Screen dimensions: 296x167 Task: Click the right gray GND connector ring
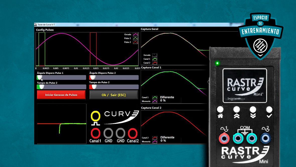tap(120, 132)
